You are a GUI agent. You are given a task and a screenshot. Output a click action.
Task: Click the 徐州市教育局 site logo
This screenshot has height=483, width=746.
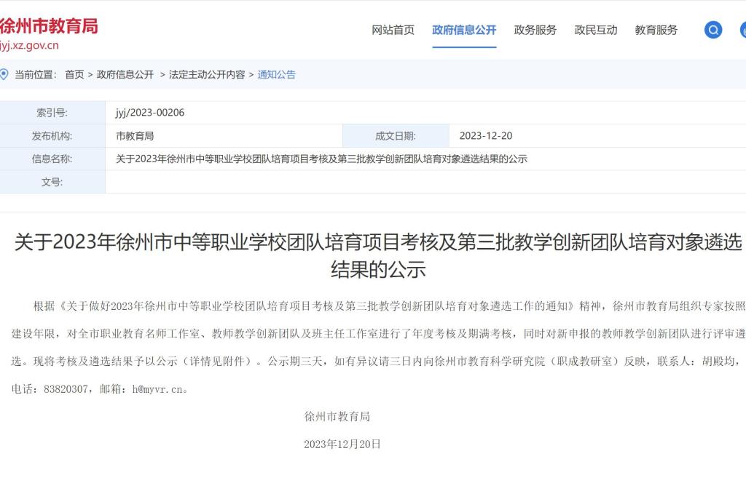pos(49,26)
